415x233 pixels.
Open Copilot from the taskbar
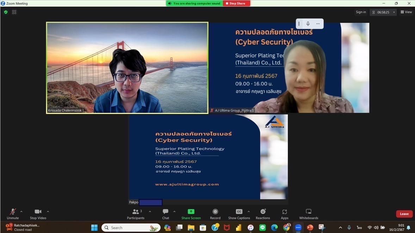coord(167,227)
